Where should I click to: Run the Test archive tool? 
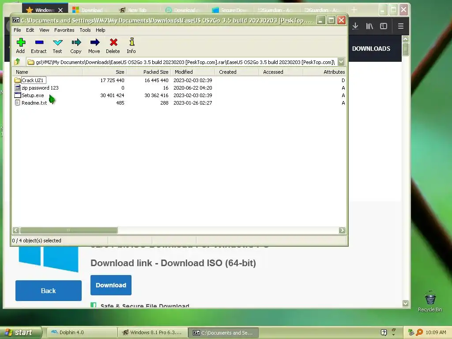[58, 43]
